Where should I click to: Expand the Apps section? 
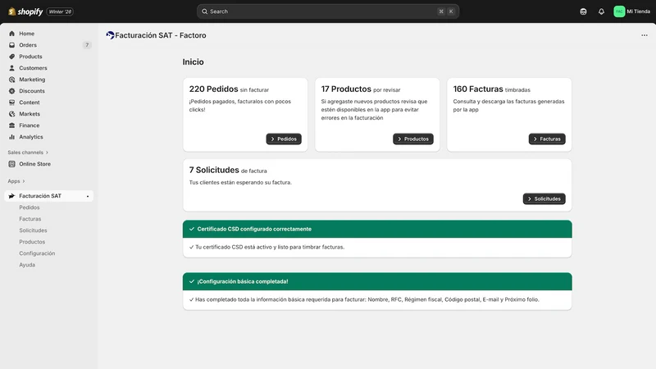16,181
